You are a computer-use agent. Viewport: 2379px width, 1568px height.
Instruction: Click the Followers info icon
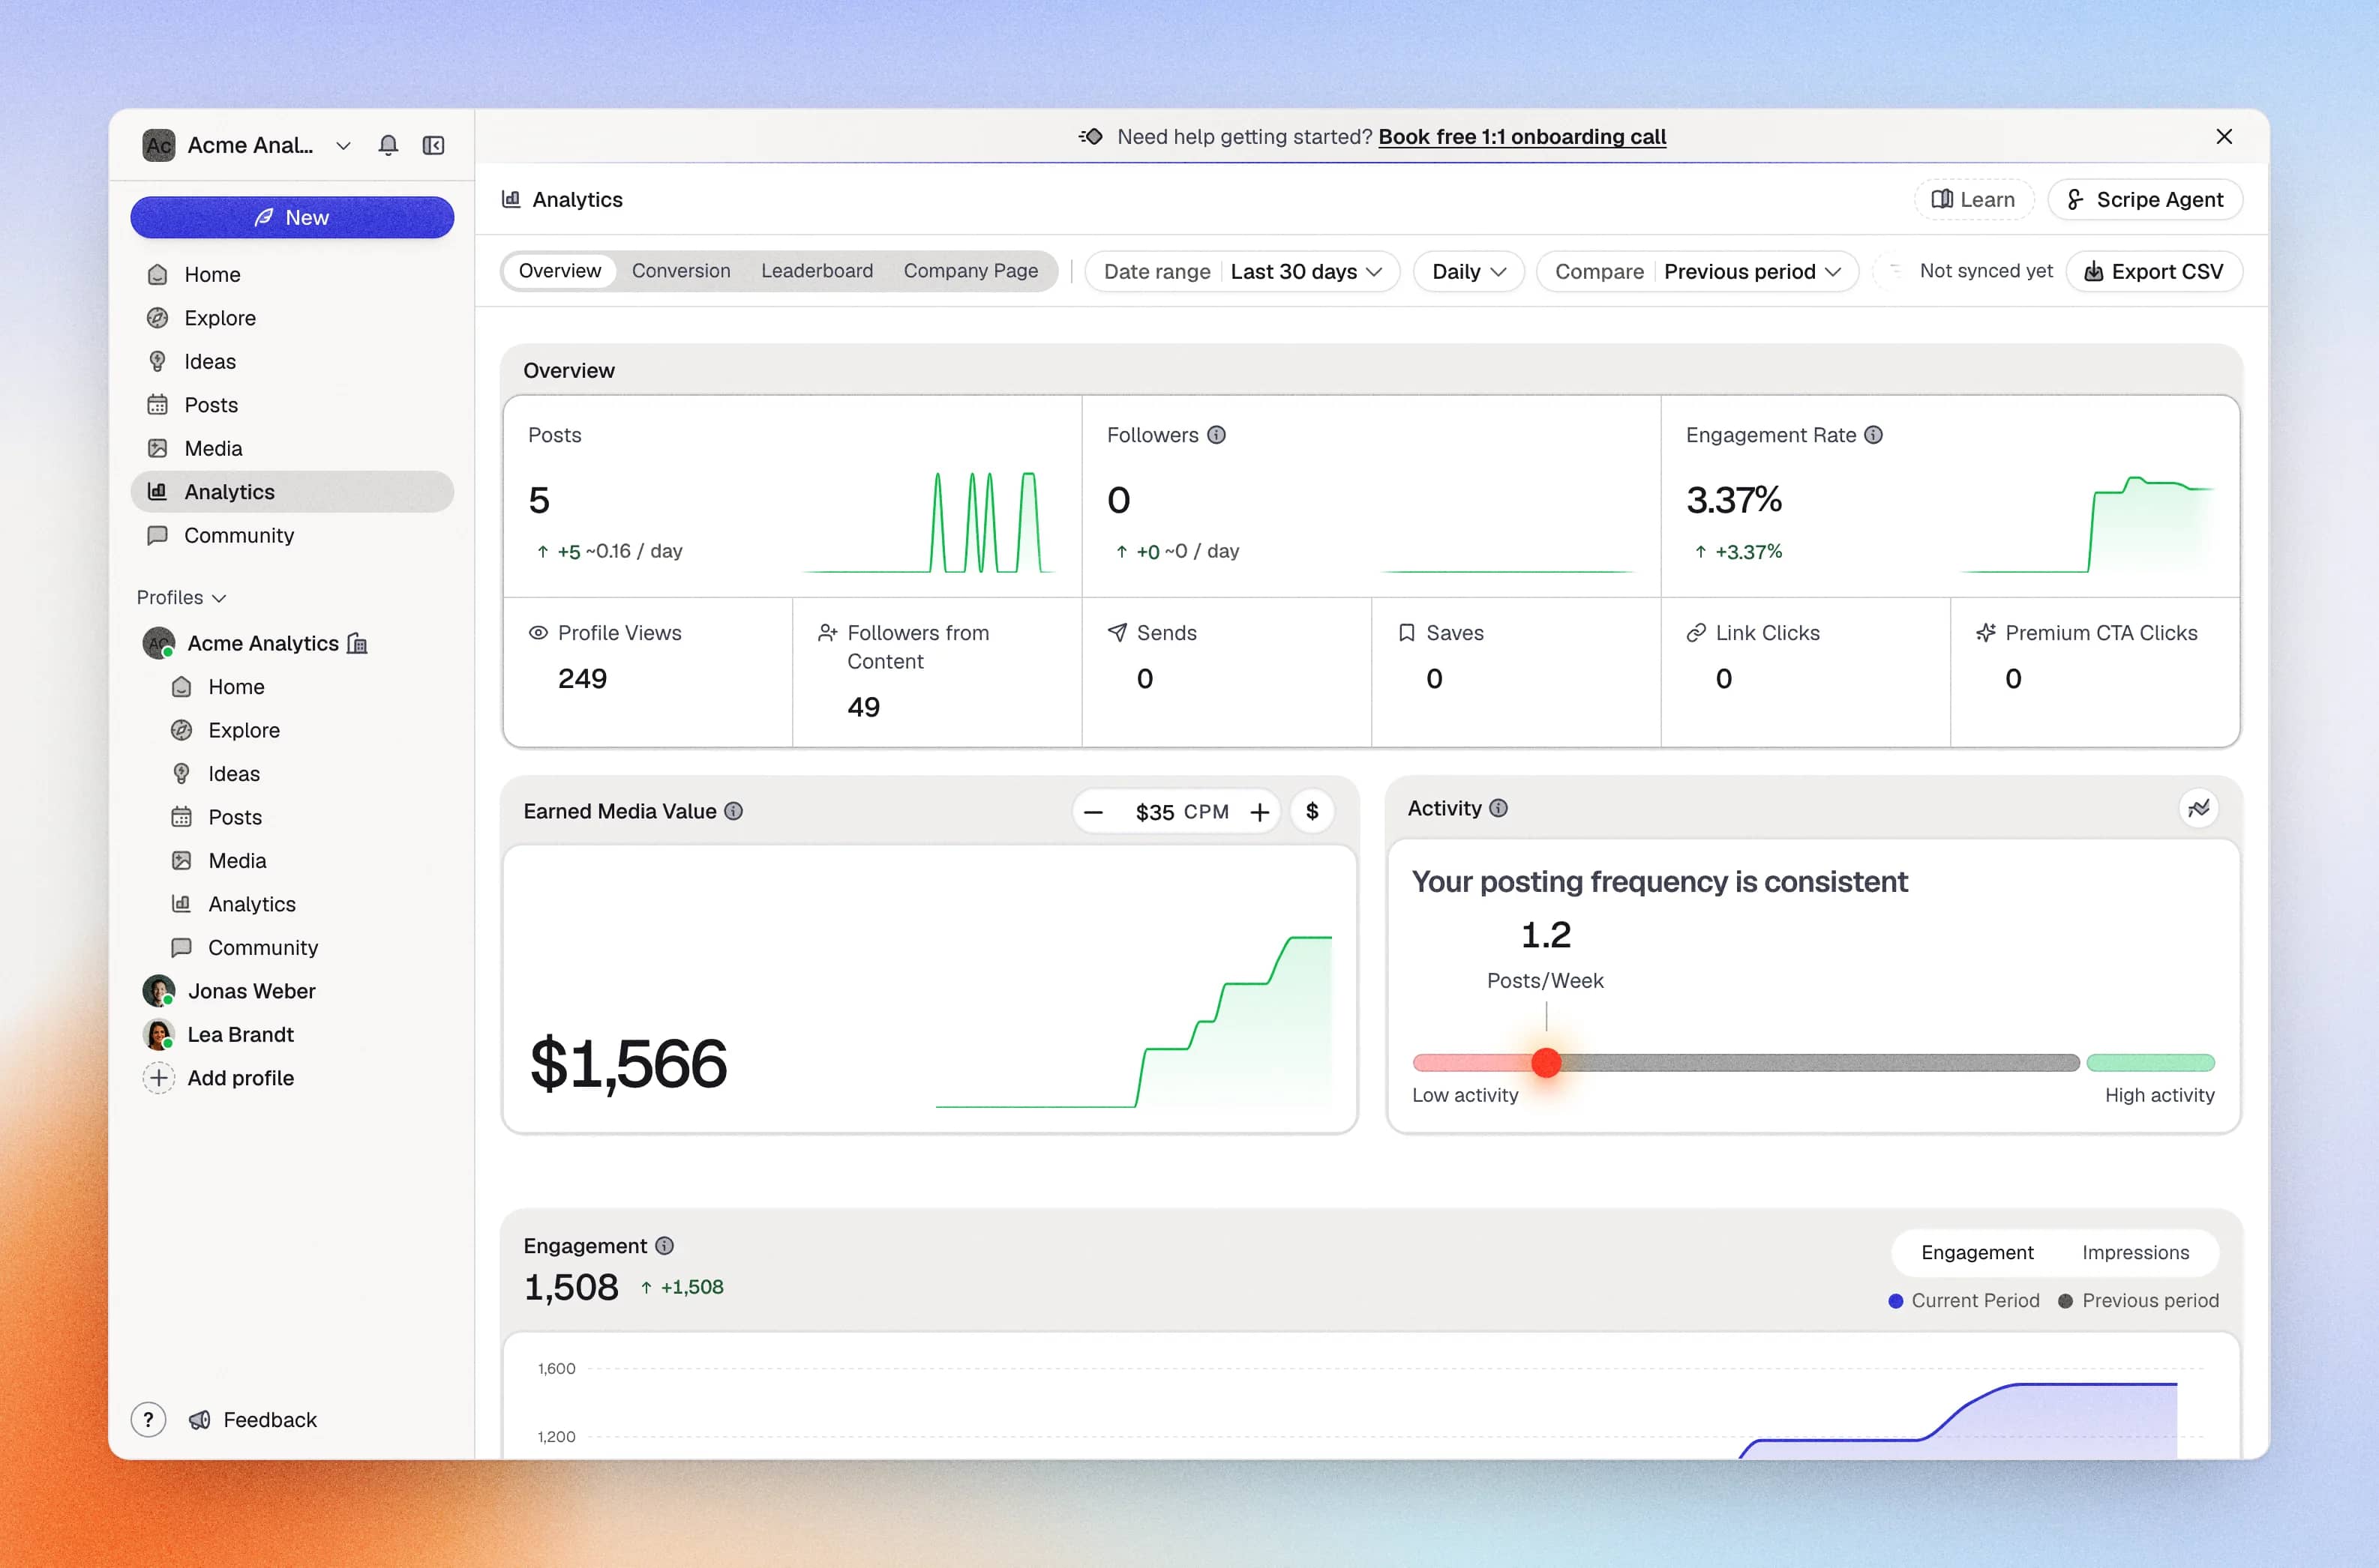click(1216, 435)
